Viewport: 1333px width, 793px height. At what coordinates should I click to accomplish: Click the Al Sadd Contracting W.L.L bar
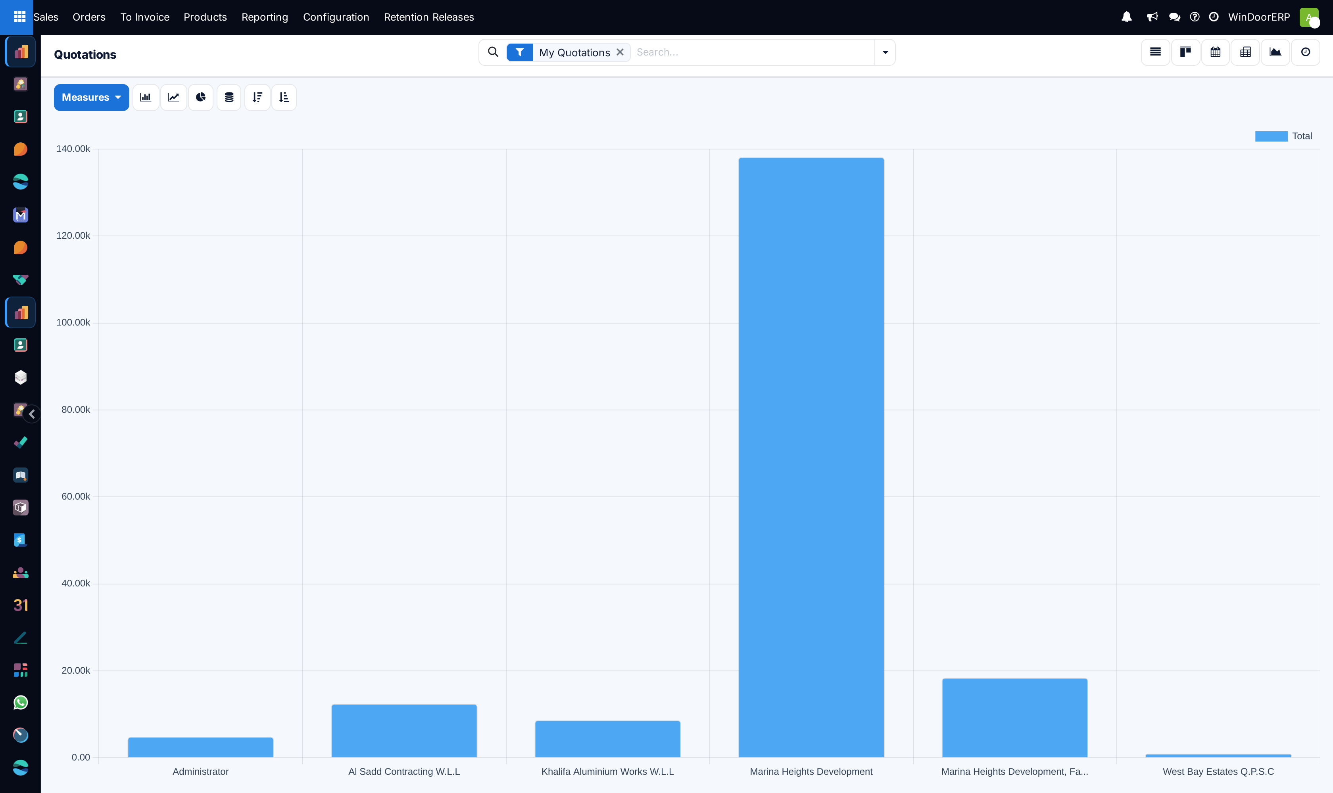pyautogui.click(x=404, y=730)
